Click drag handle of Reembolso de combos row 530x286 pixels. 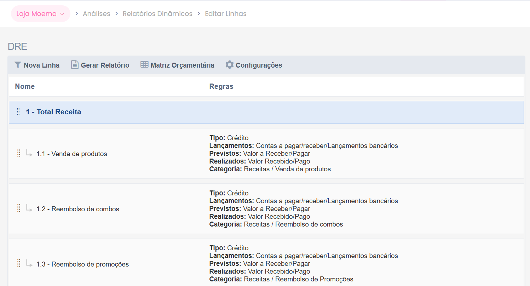tap(19, 208)
